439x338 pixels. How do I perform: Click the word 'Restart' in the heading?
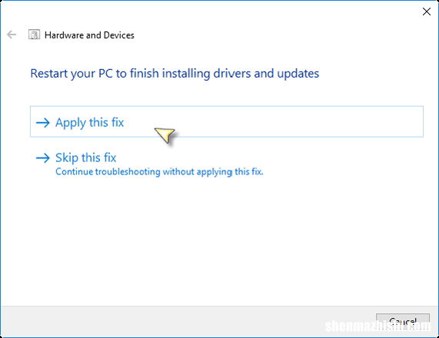[49, 74]
